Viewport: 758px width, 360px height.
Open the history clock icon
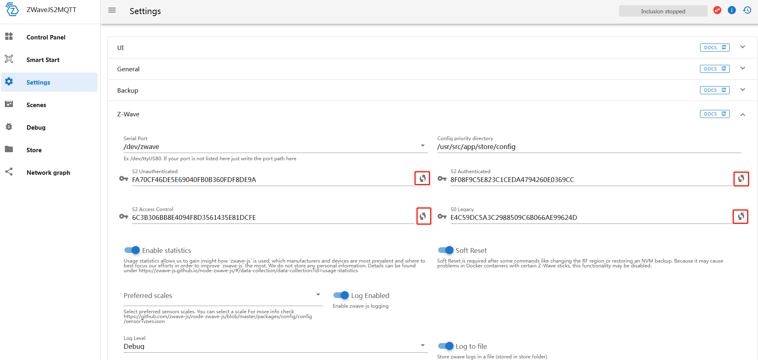pos(747,10)
